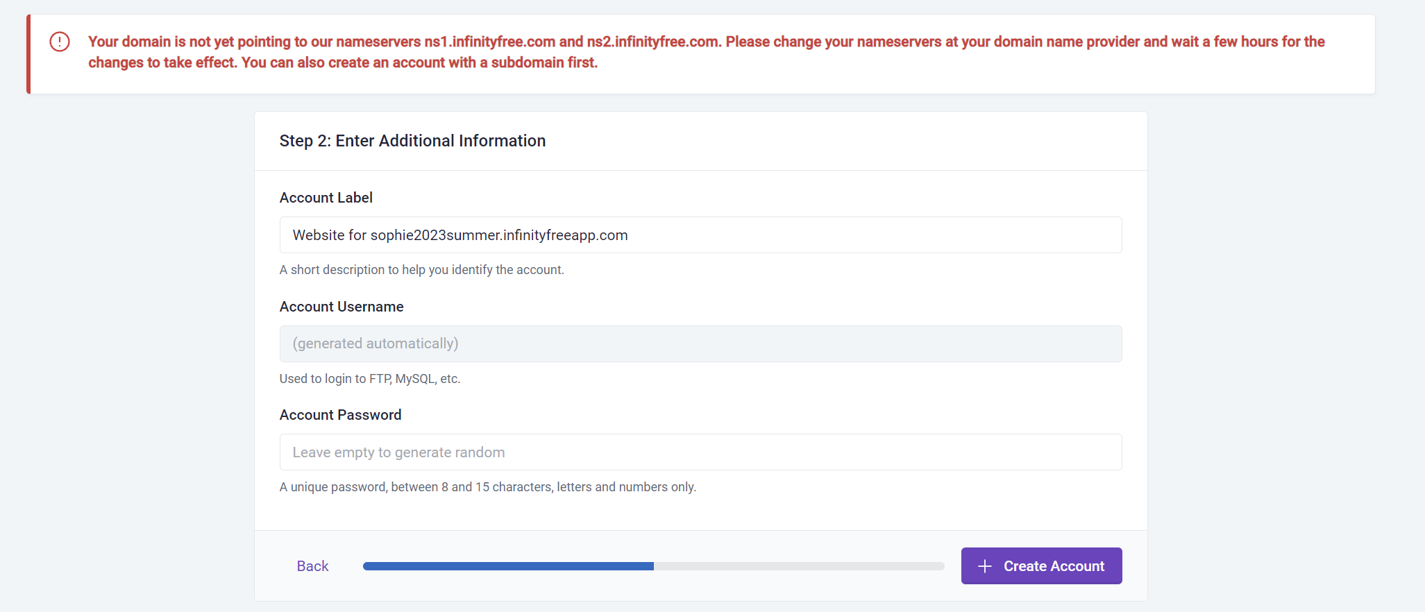Click the "Account Password" field label
1425x612 pixels.
coord(340,415)
